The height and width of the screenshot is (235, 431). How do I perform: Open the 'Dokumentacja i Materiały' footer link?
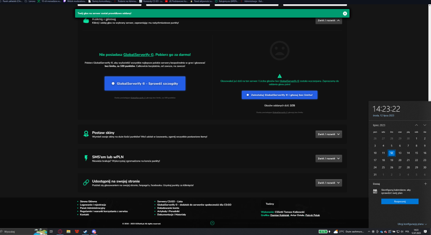[172, 215]
